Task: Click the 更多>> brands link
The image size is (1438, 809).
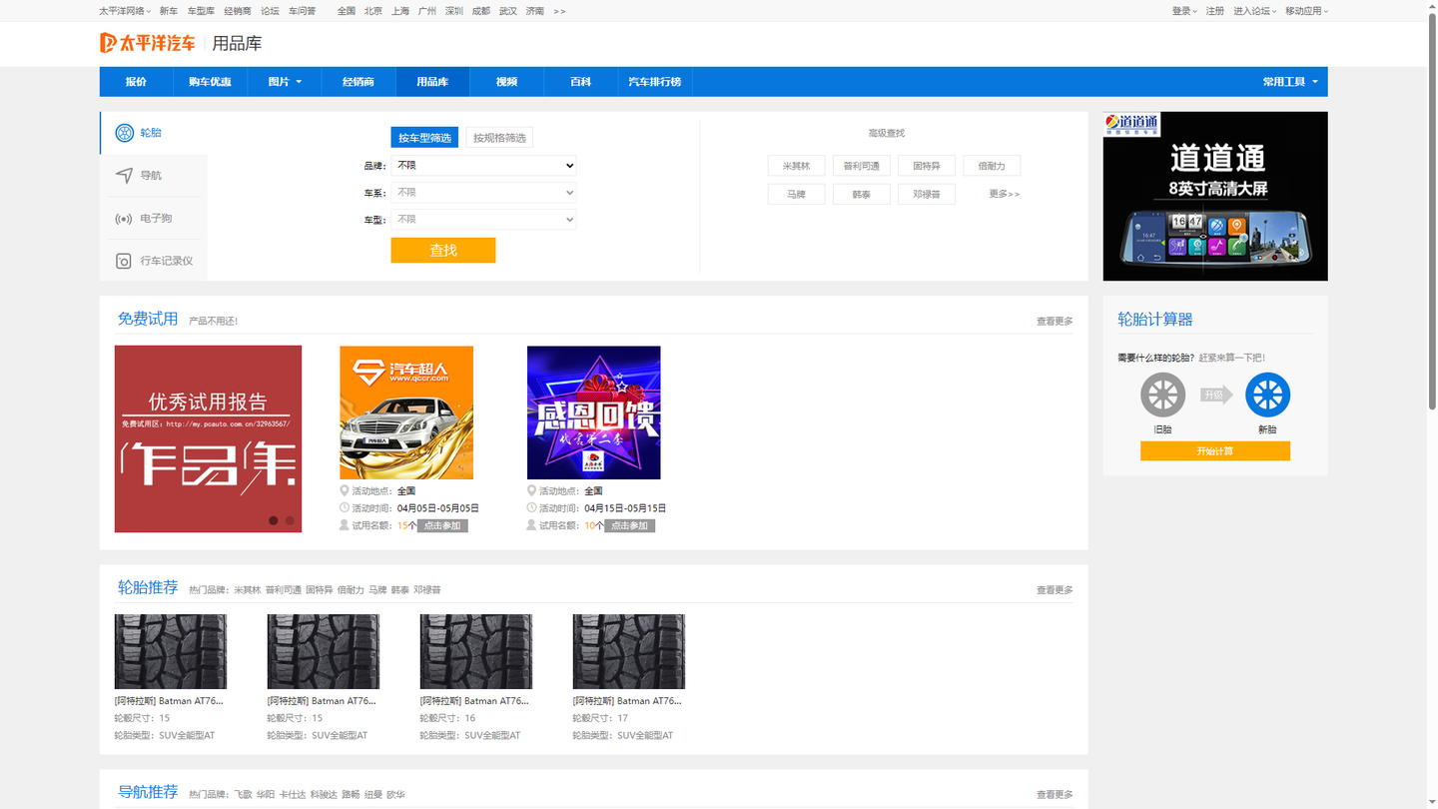Action: [1005, 194]
